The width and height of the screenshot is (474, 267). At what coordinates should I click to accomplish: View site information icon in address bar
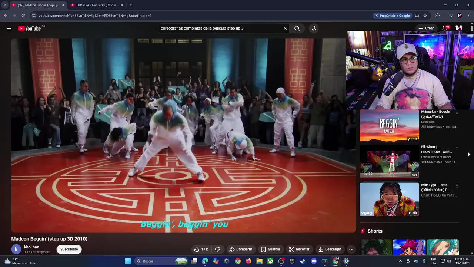click(x=34, y=16)
